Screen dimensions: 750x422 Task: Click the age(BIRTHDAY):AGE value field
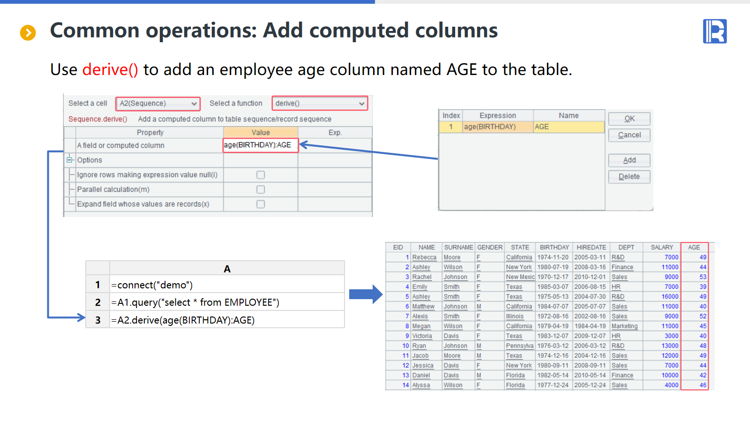pyautogui.click(x=260, y=145)
